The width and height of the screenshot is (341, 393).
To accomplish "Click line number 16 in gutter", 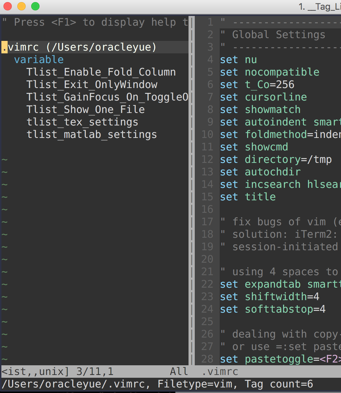I will coord(207,209).
